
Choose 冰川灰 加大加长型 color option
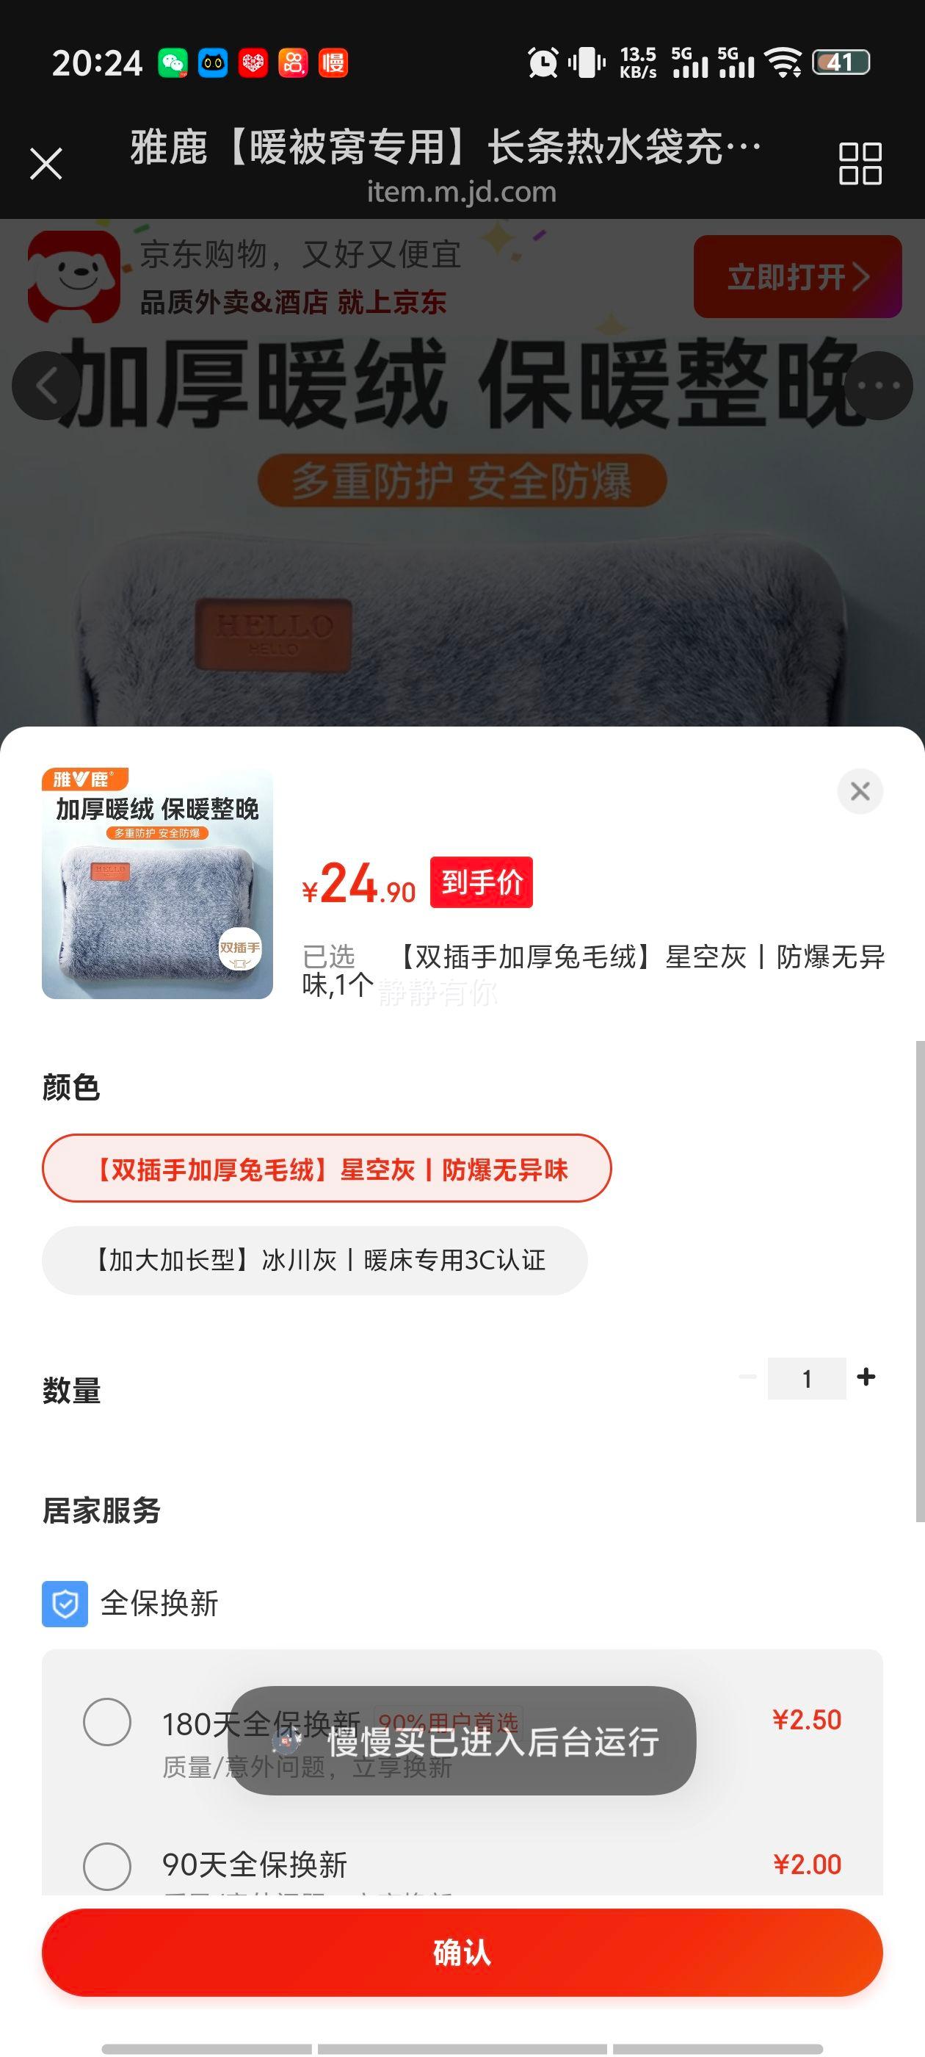314,1260
